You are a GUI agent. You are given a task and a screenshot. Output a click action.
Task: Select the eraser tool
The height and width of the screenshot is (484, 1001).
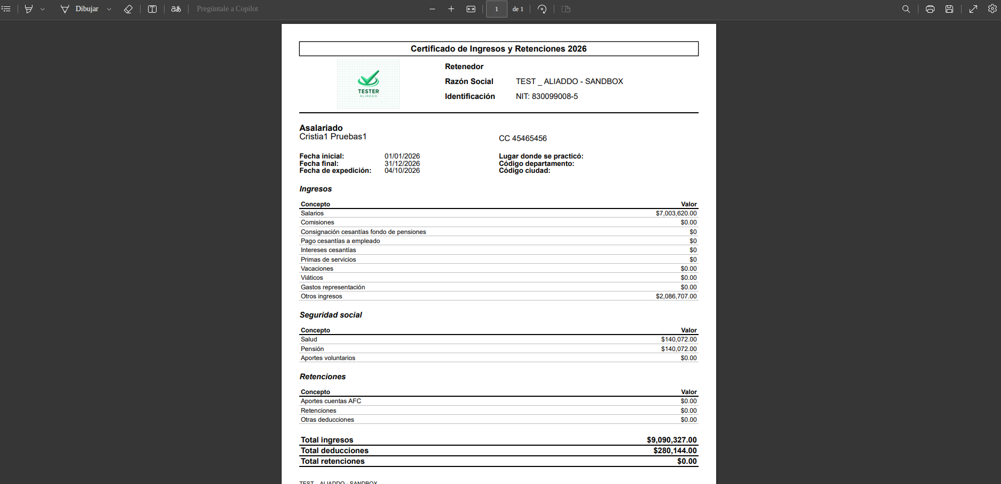tap(128, 9)
